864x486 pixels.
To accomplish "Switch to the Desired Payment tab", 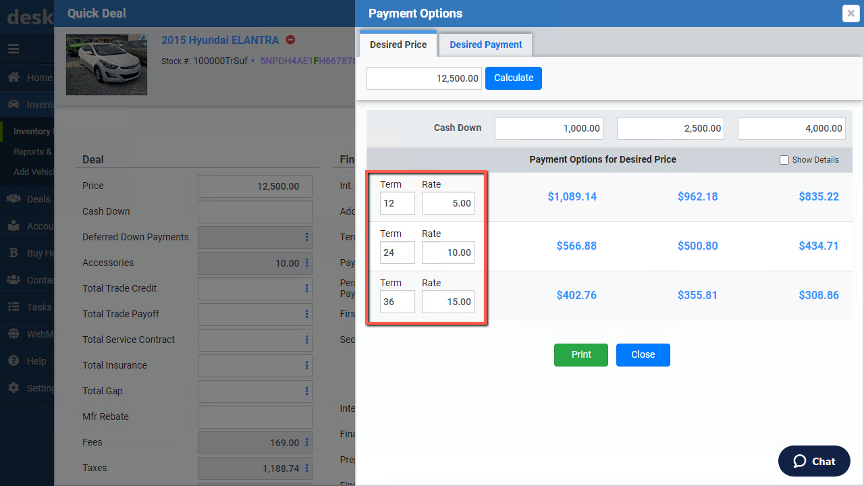I will pos(485,45).
